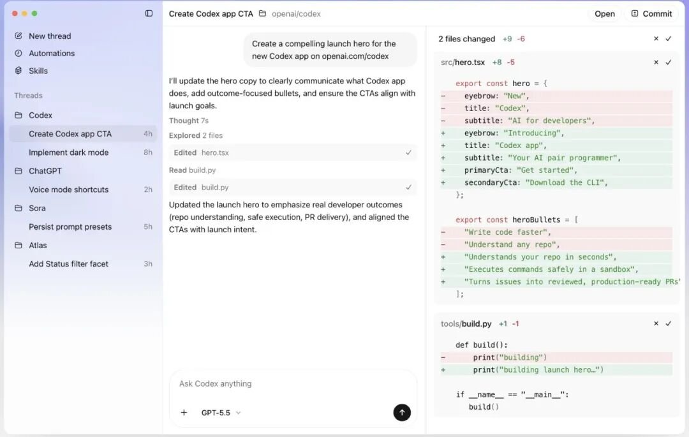This screenshot has height=437, width=689.
Task: Reject all changes with the top X icon
Action: coord(656,39)
